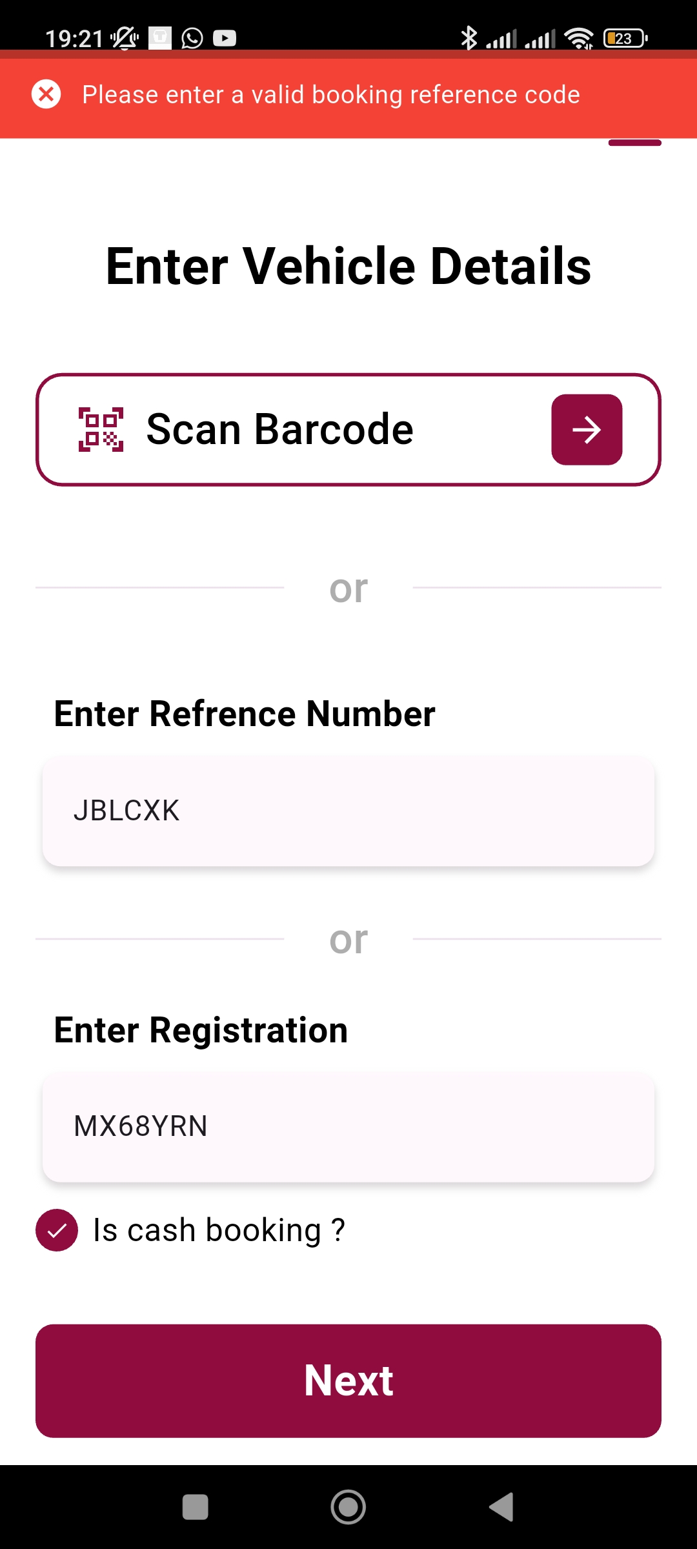This screenshot has width=697, height=1549.
Task: Dismiss the red error close icon
Action: click(46, 95)
